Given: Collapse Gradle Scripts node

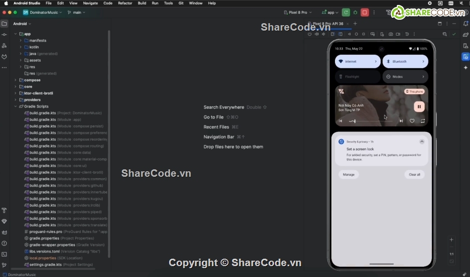Looking at the screenshot, I should (x=16, y=106).
